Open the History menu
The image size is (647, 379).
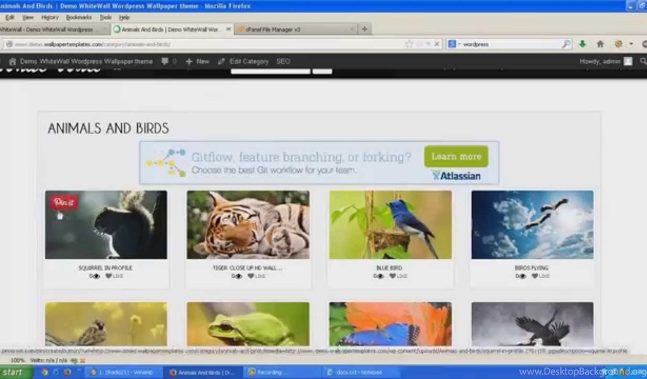click(49, 17)
